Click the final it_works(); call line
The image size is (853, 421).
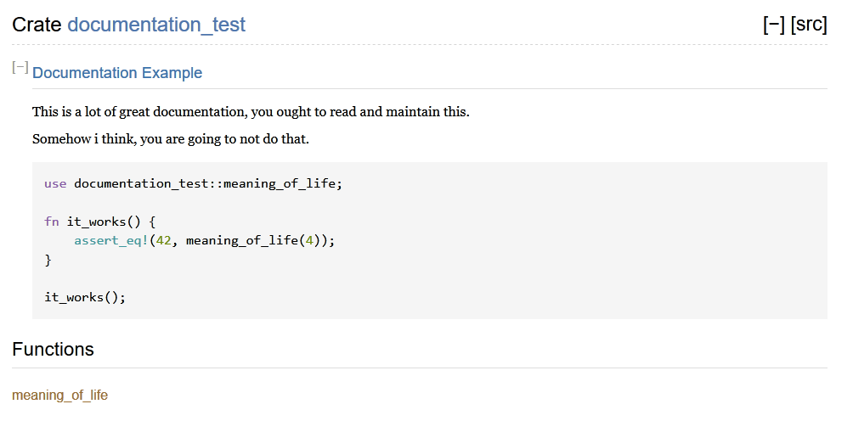pos(85,297)
